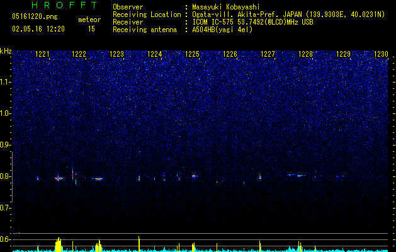The image size is (396, 252).
Task: Click antenna text A504HB(yagi 4el)
Action: [222, 30]
